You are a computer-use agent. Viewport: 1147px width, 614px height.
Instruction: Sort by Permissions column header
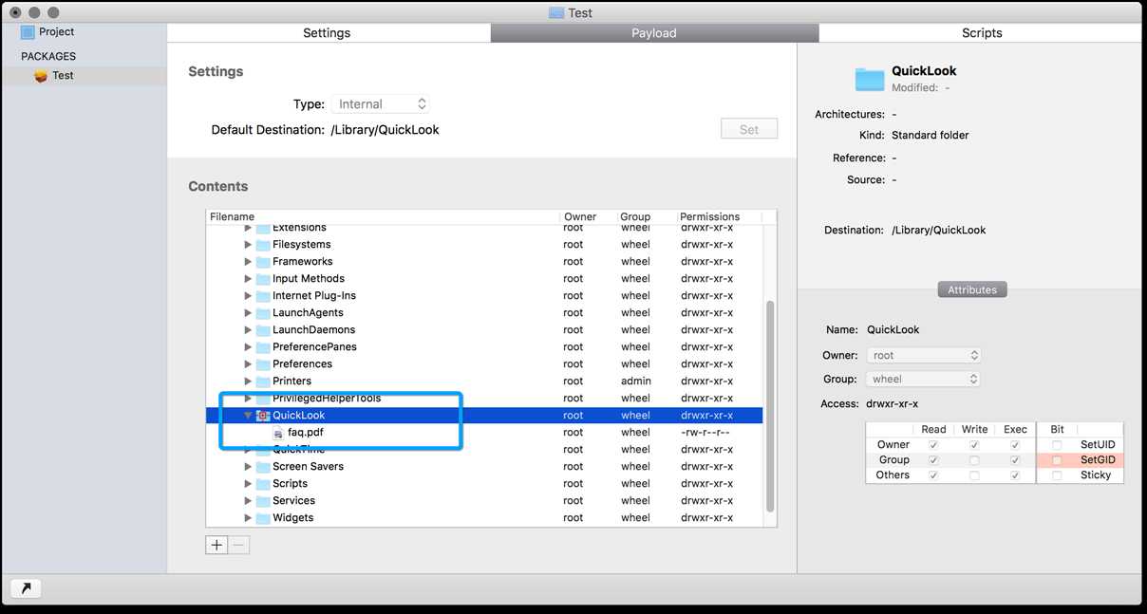click(x=720, y=217)
